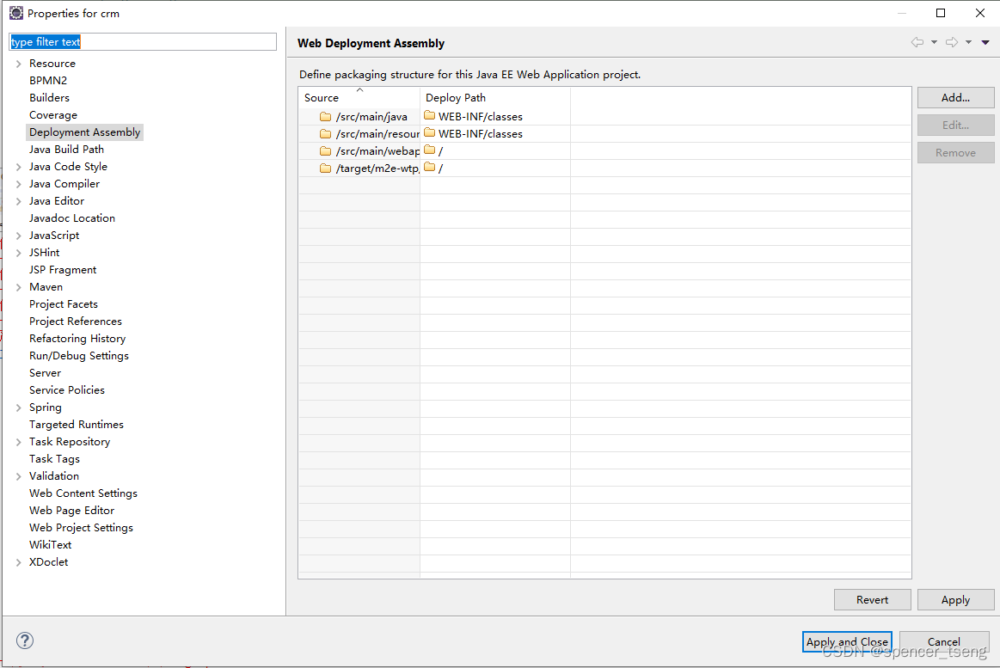
Task: Expand the Maven tree node
Action: [x=18, y=286]
